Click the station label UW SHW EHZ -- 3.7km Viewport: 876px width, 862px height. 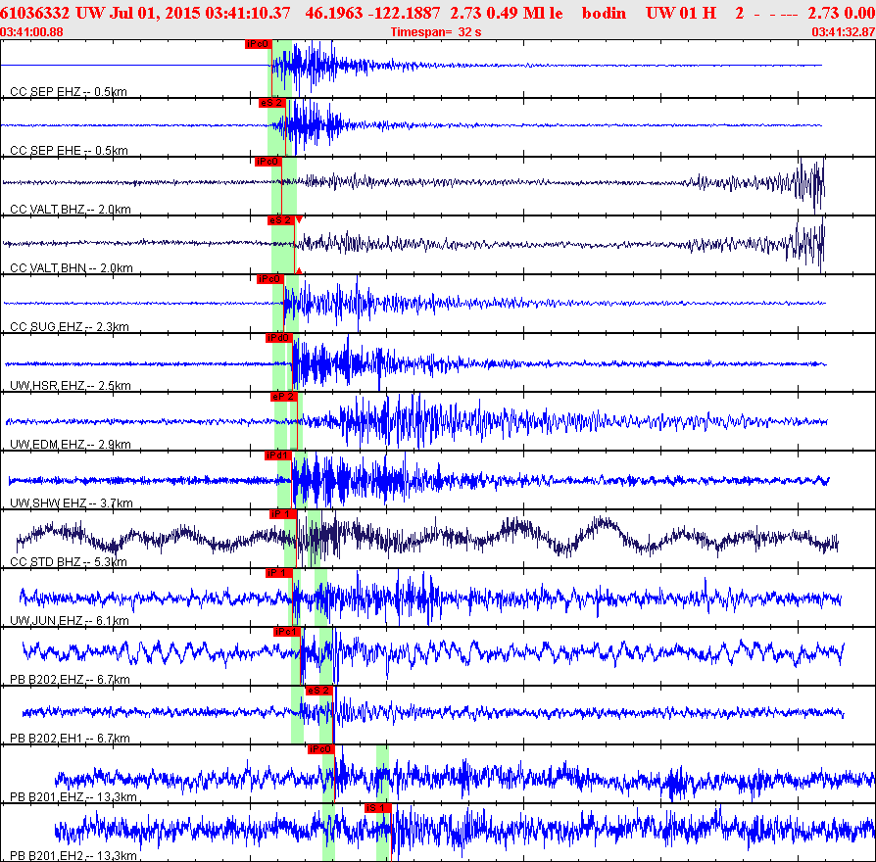click(72, 503)
